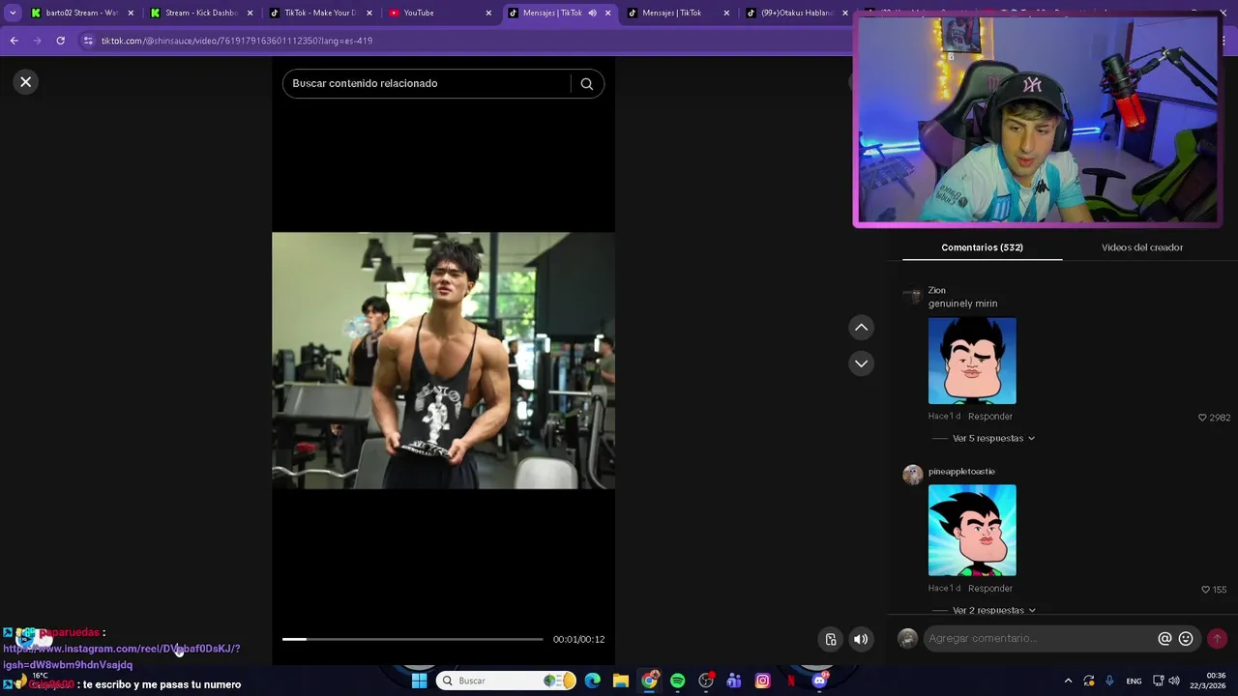Screen dimensions: 1238x696
Task: Show hidden system tray icons
Action: [1068, 681]
